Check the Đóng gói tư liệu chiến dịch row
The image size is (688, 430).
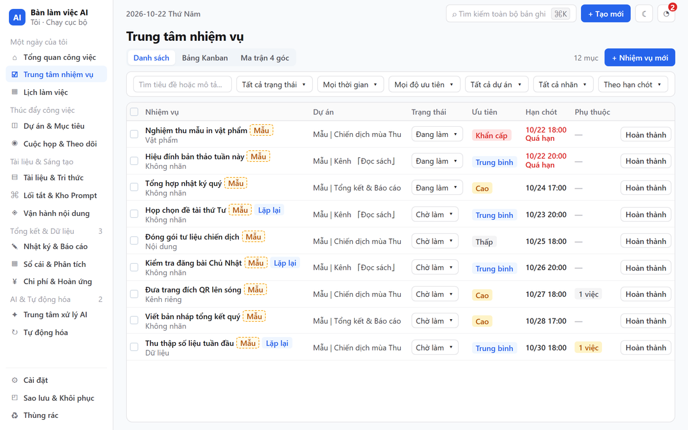(x=134, y=240)
